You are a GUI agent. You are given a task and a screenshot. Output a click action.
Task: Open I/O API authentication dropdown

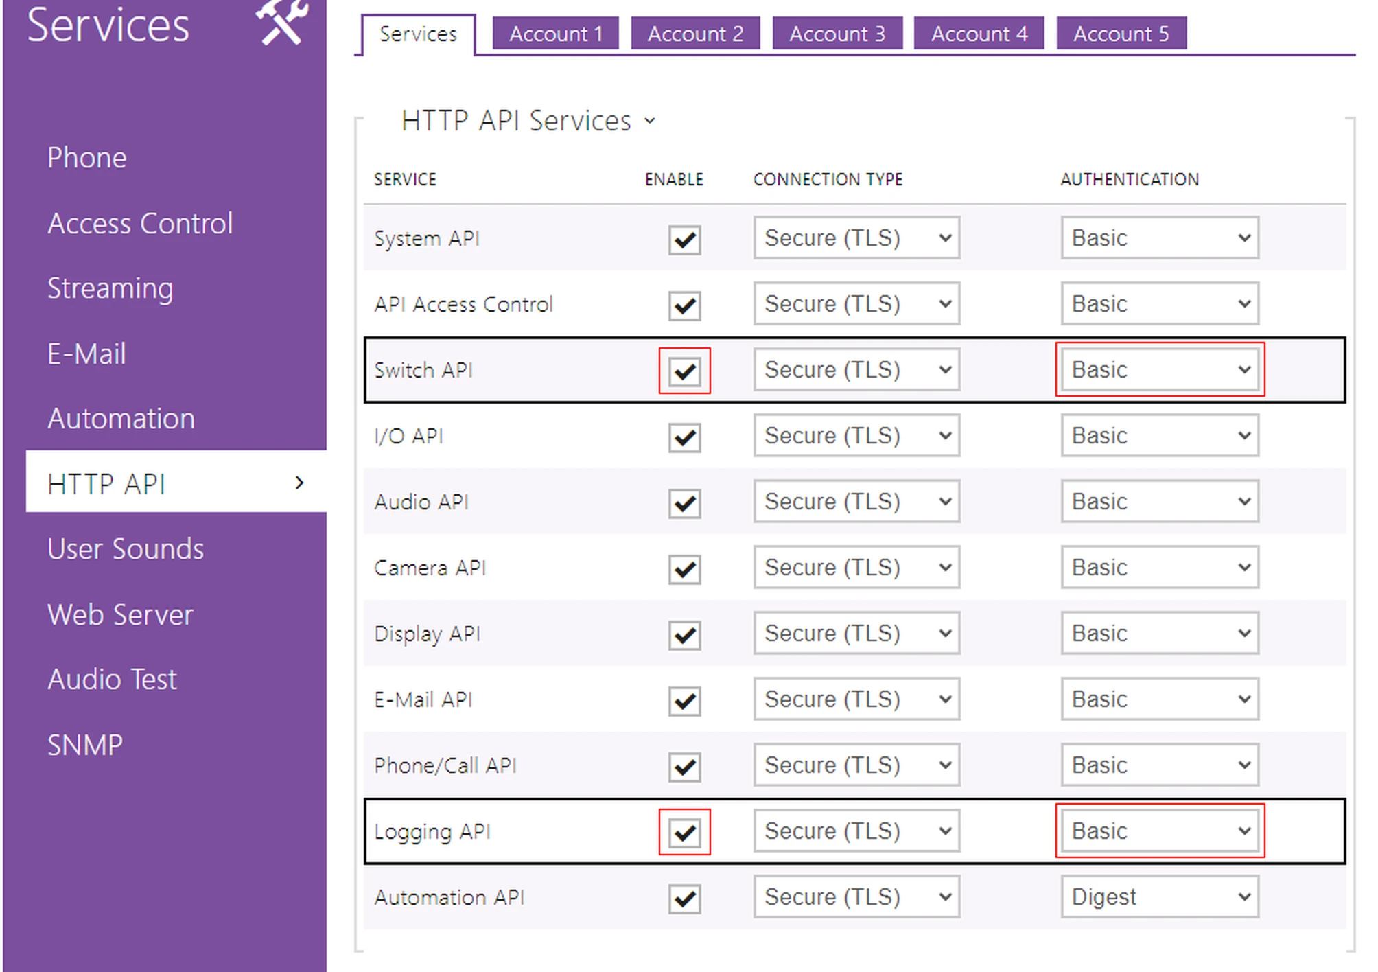pos(1160,435)
